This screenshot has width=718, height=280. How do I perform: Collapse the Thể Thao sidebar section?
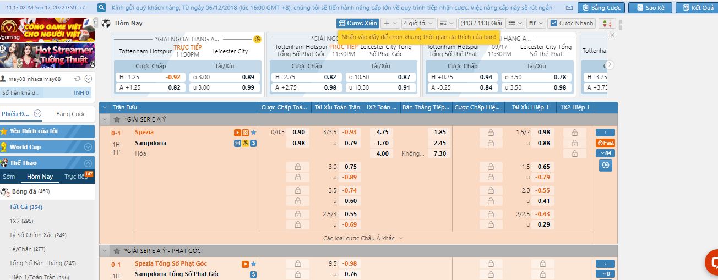(x=88, y=163)
